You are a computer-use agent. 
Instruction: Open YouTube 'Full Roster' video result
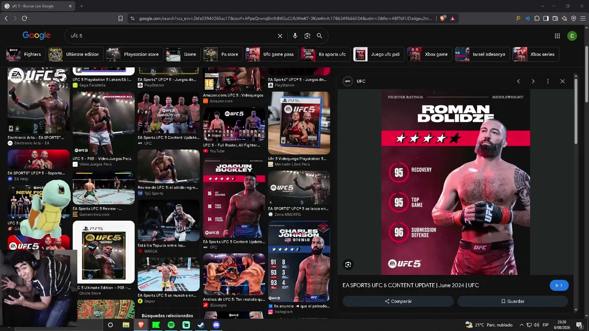point(234,124)
